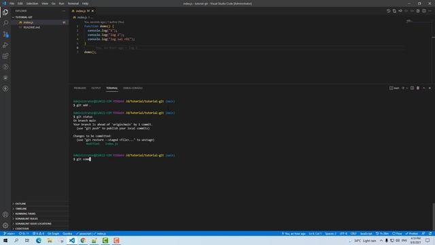The image size is (435, 245).
Task: Open the Extensions view
Action: pyautogui.click(x=5, y=56)
